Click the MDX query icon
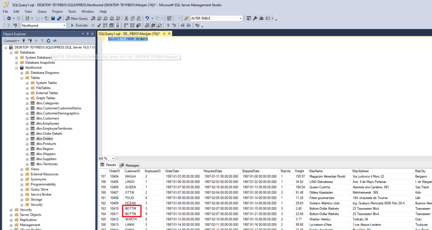Screen dimensions: 432x230 pos(100,19)
